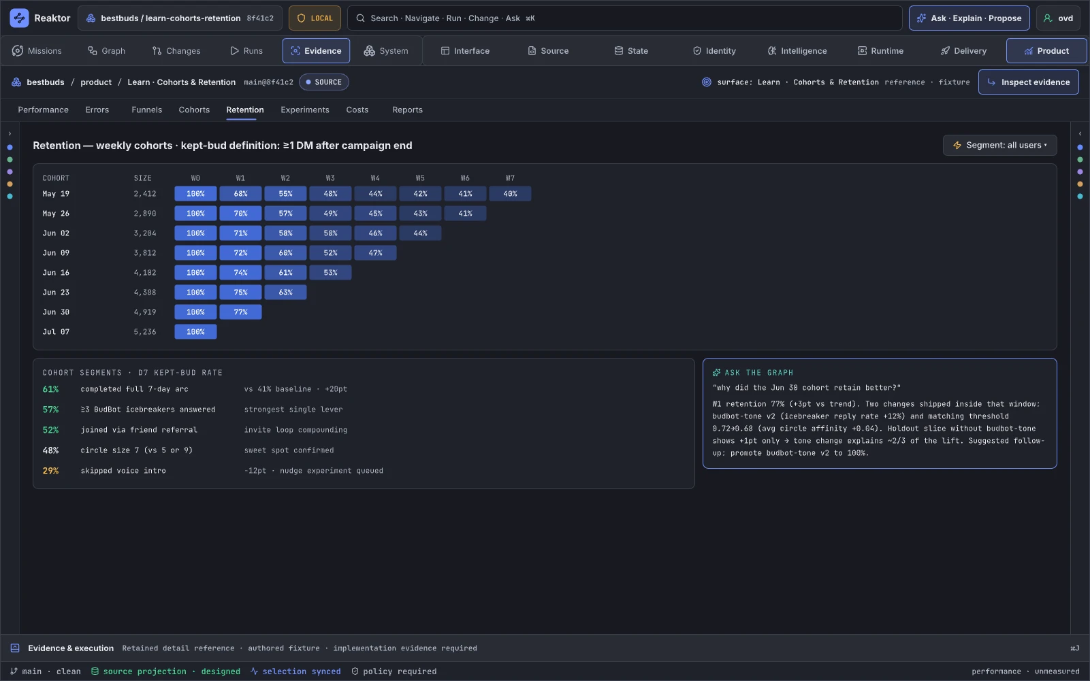Viewport: 1090px width, 681px height.
Task: Select the orange dot in the right rail
Action: coord(1080,184)
